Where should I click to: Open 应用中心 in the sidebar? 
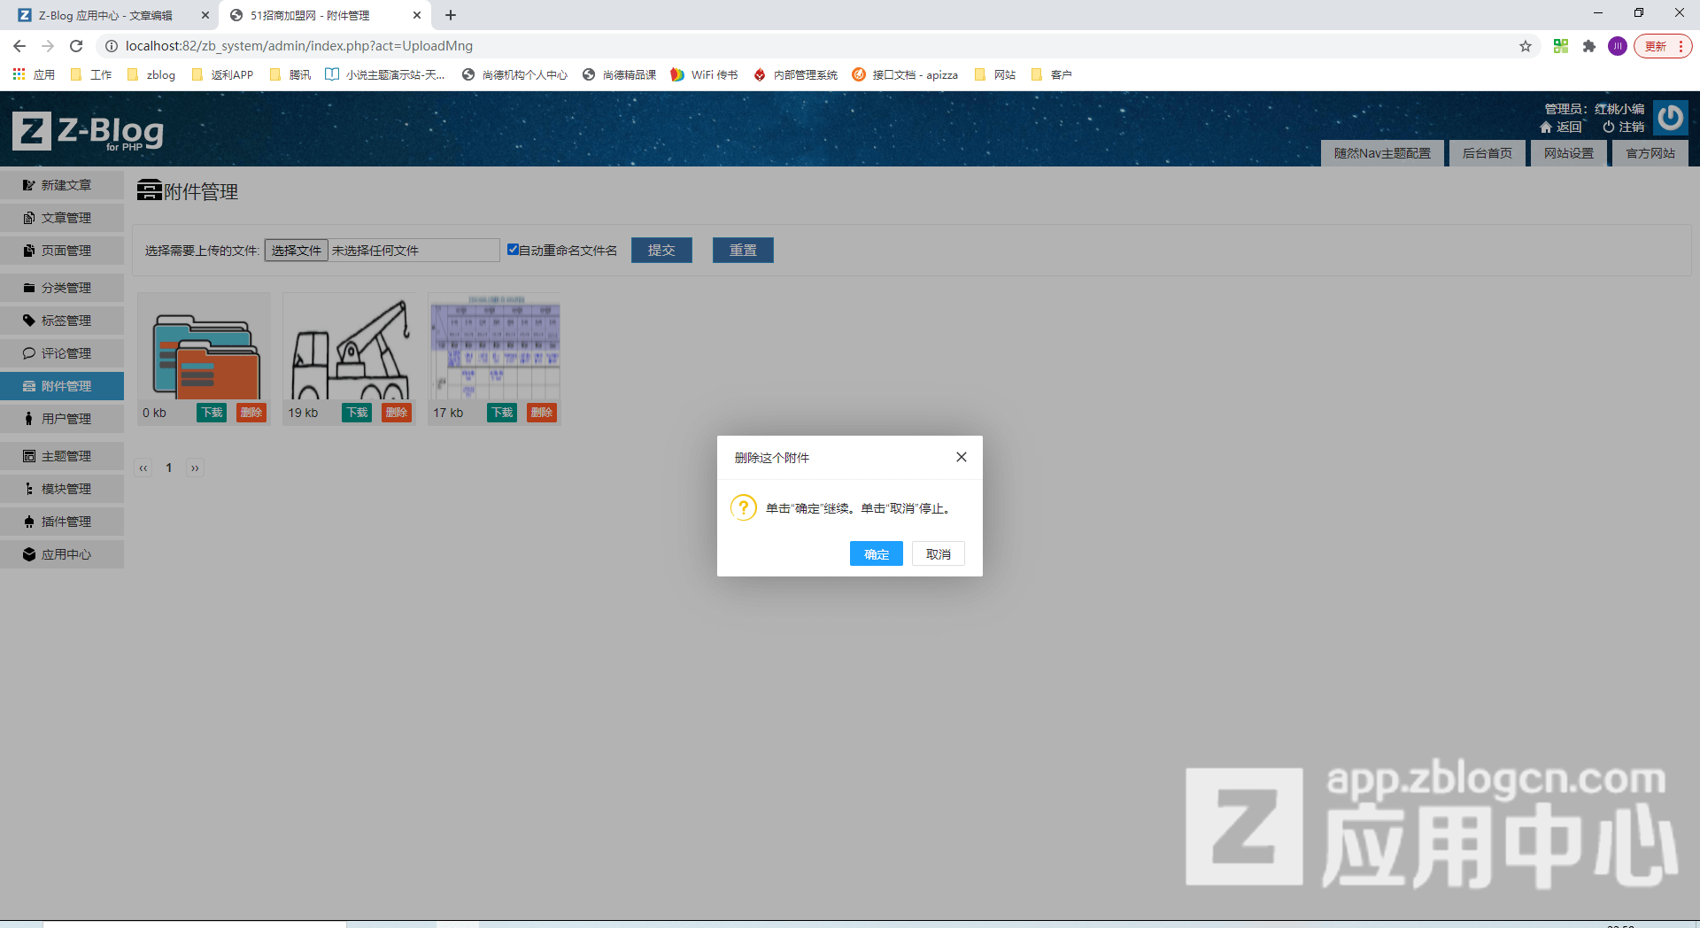point(62,554)
